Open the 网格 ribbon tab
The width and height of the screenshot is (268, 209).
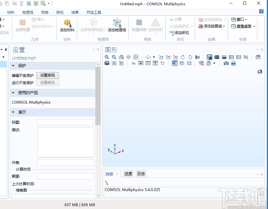[x=45, y=12]
